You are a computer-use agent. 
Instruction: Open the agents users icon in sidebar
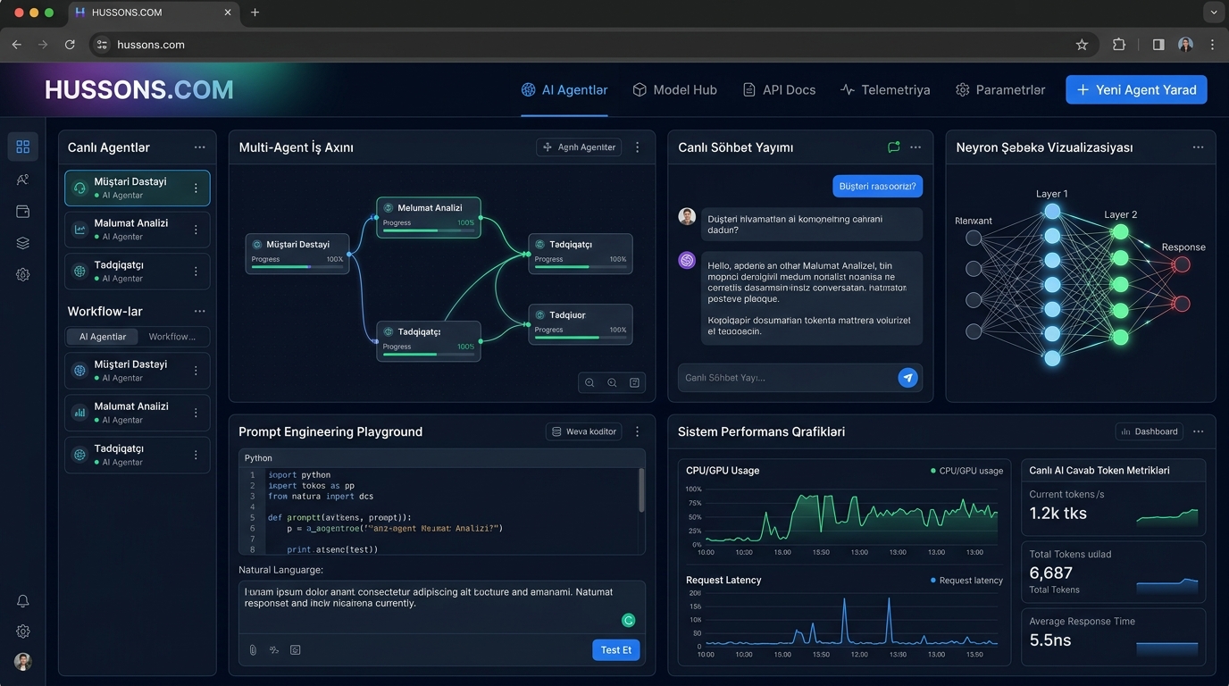[22, 180]
